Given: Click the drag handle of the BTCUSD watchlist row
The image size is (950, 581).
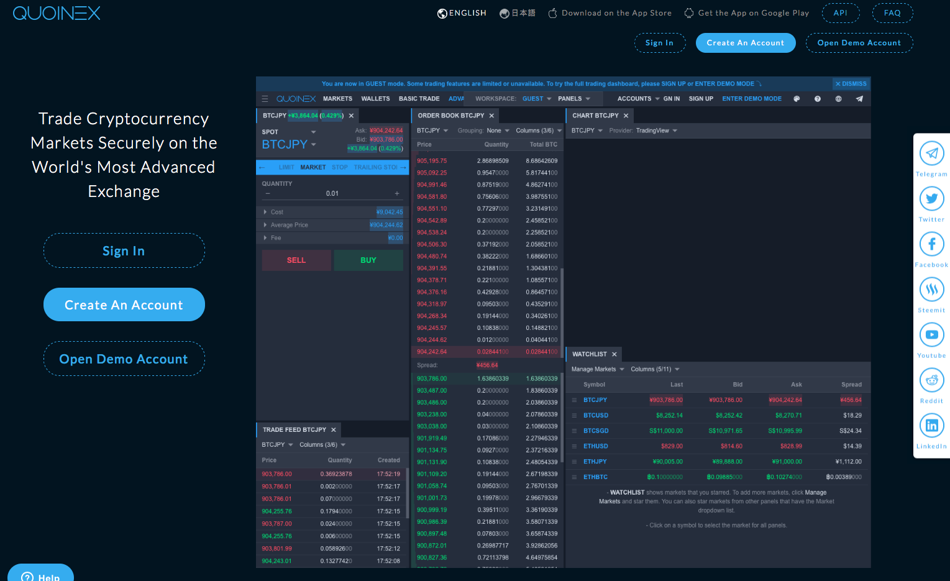Looking at the screenshot, I should [x=575, y=416].
